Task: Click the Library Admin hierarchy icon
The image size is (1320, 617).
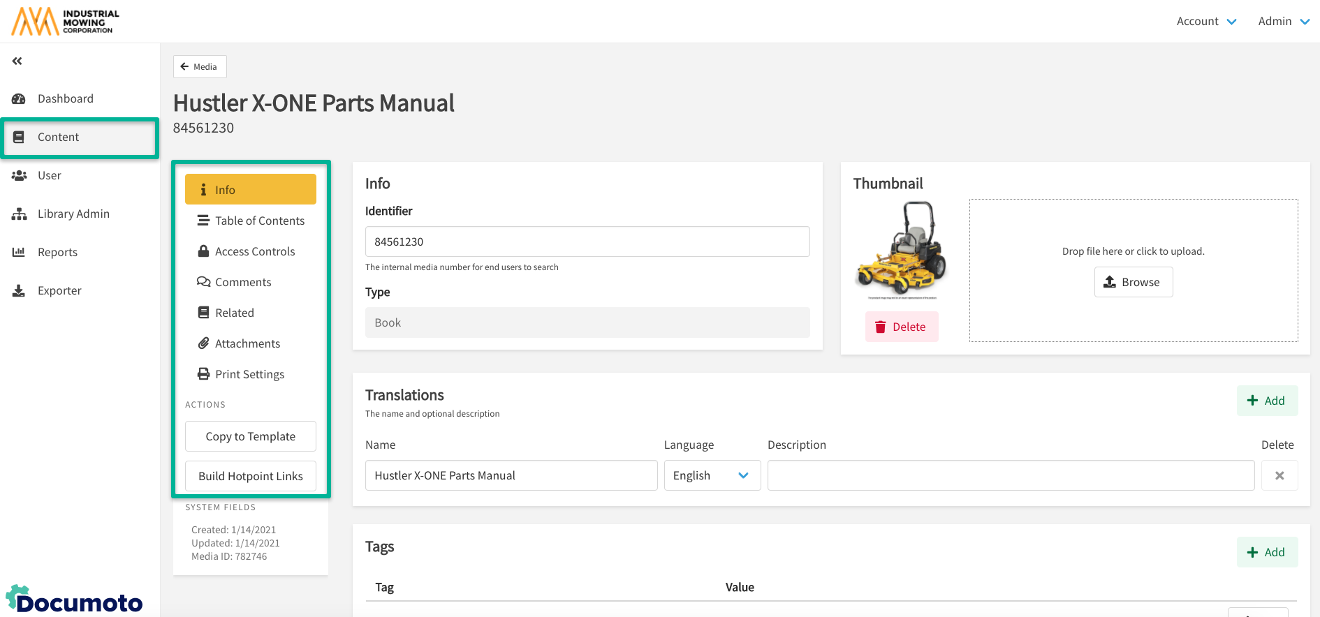Action: 19,214
